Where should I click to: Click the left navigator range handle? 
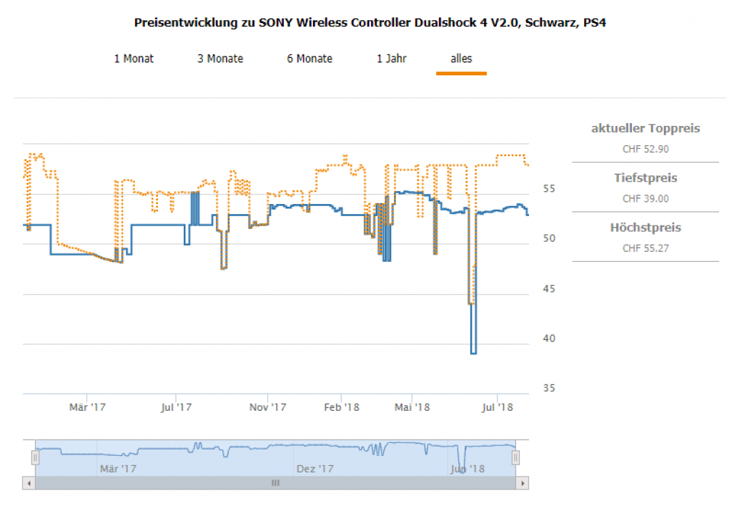(34, 457)
